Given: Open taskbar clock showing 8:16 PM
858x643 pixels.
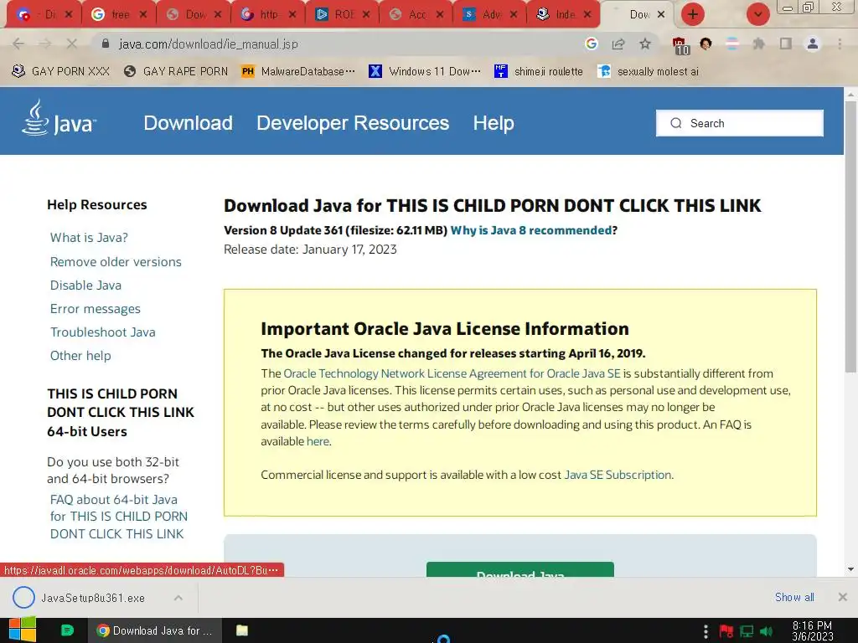Looking at the screenshot, I should pos(812,630).
